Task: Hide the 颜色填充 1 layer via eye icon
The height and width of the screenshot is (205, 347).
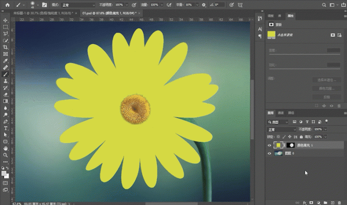Action: (269, 146)
